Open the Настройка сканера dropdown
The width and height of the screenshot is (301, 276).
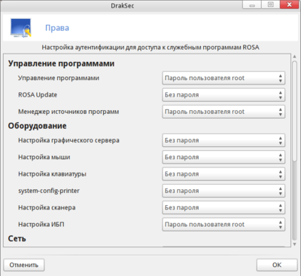(223, 207)
